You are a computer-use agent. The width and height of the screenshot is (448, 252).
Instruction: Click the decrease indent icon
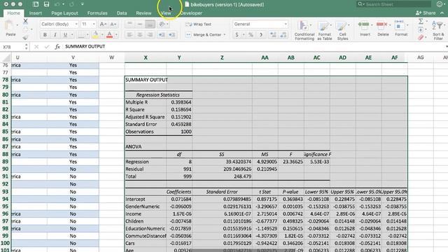click(162, 35)
